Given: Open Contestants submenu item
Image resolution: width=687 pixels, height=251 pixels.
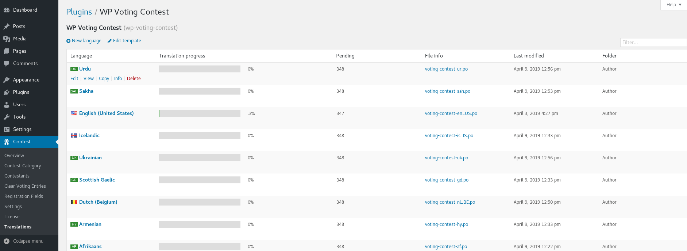Looking at the screenshot, I should click(x=17, y=176).
